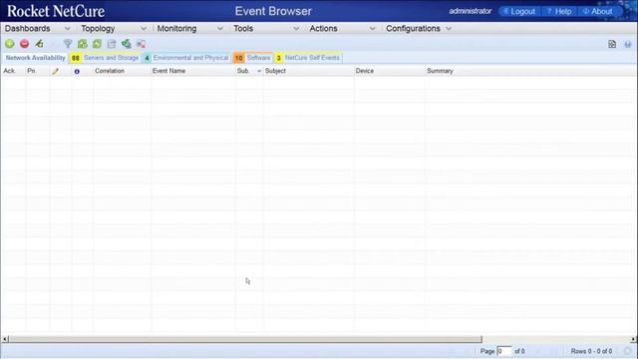Open the Tools menu
Screen dimensions: 638x359
tap(243, 29)
